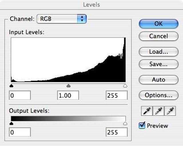Viewport: 183px width, 146px height.
Task: Select the white point eyedropper
Action: point(170,111)
